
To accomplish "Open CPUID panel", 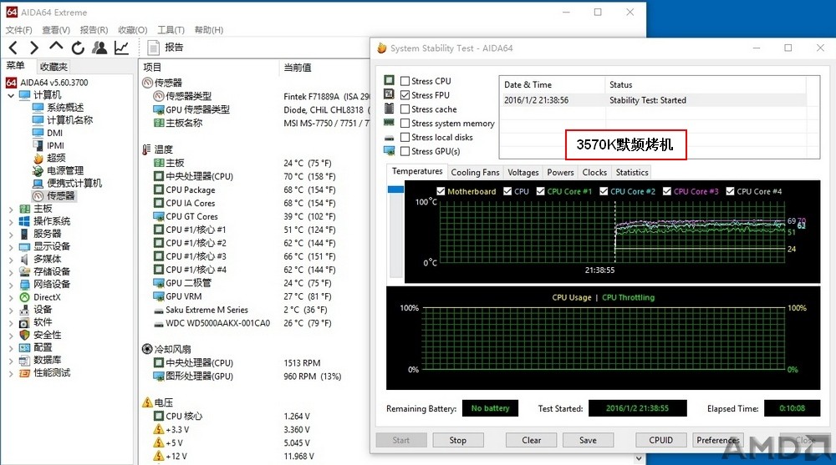I will 661,440.
